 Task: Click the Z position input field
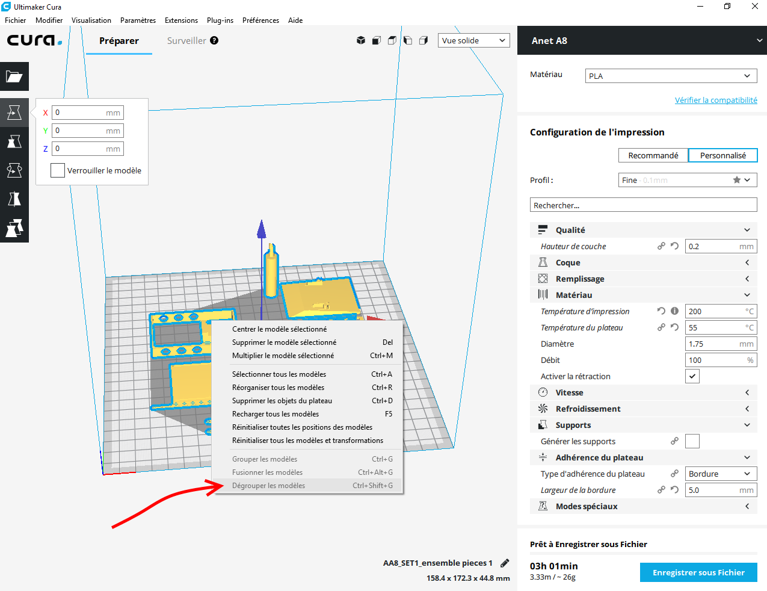[88, 149]
